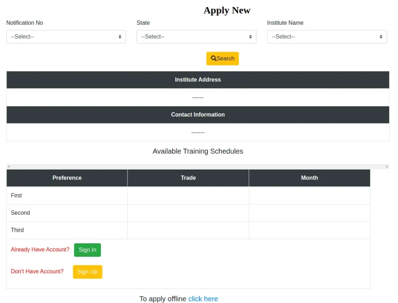Image resolution: width=398 pixels, height=303 pixels.
Task: Open the Institute Name dropdown
Action: (x=327, y=37)
